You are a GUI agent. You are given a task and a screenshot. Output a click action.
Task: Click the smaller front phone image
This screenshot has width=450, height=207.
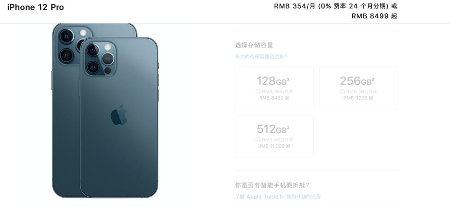pos(119,117)
